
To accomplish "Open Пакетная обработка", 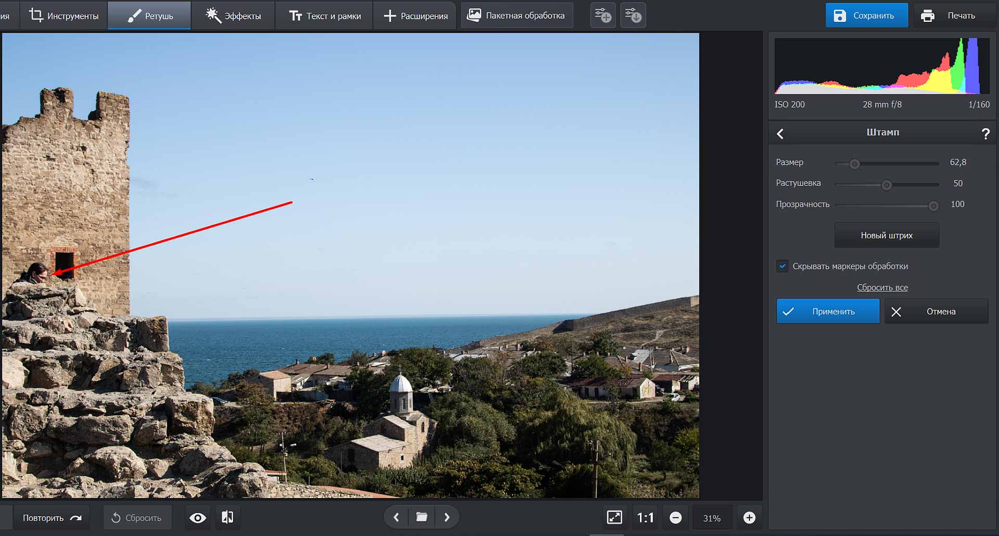I will pos(516,15).
